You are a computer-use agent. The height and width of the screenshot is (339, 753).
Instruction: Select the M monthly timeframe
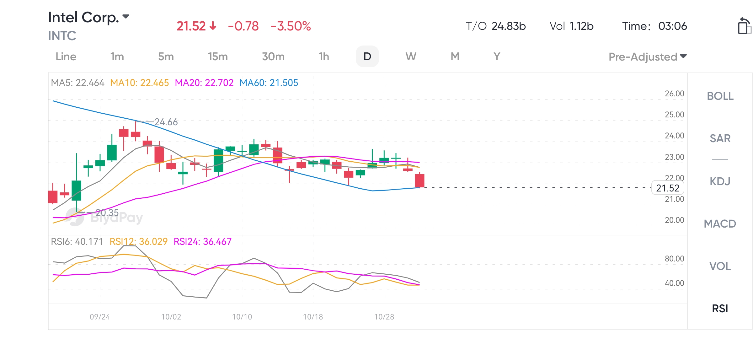point(455,57)
